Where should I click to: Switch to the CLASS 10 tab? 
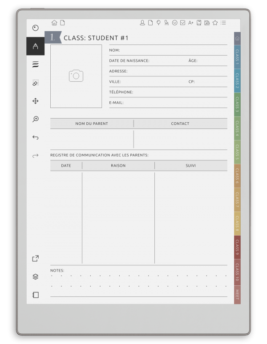click(x=237, y=272)
